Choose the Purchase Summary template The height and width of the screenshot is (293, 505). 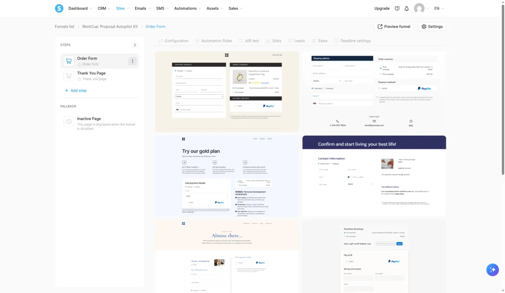374,256
